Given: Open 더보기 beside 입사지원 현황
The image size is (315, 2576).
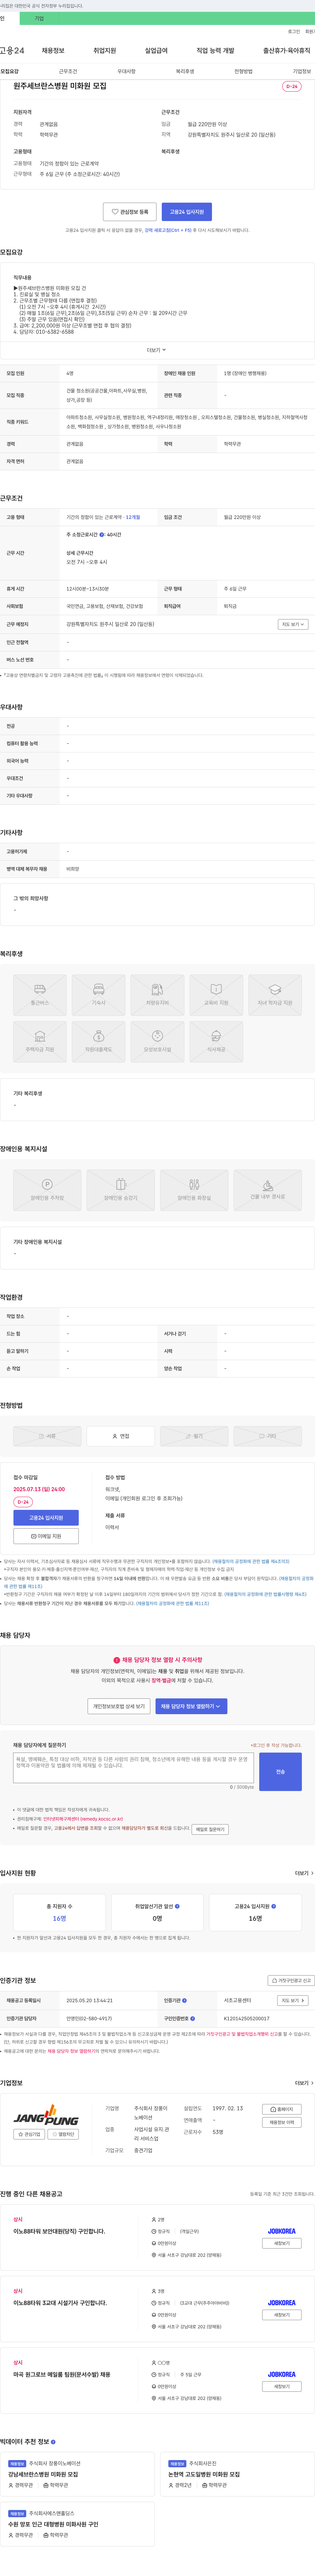Looking at the screenshot, I should pyautogui.click(x=304, y=1873).
